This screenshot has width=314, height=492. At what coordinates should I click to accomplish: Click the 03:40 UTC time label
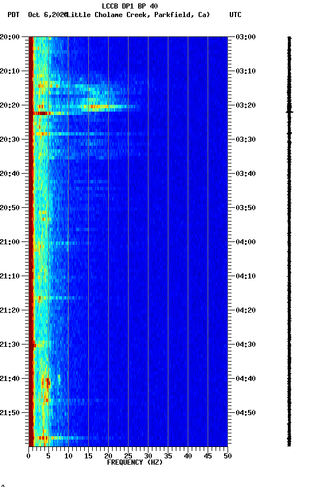pyautogui.click(x=246, y=174)
